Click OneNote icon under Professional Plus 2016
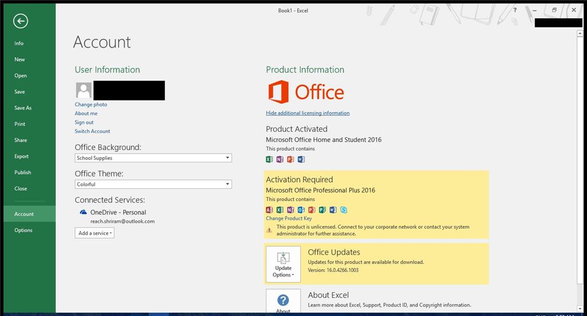The width and height of the screenshot is (587, 316). pyautogui.click(x=291, y=210)
